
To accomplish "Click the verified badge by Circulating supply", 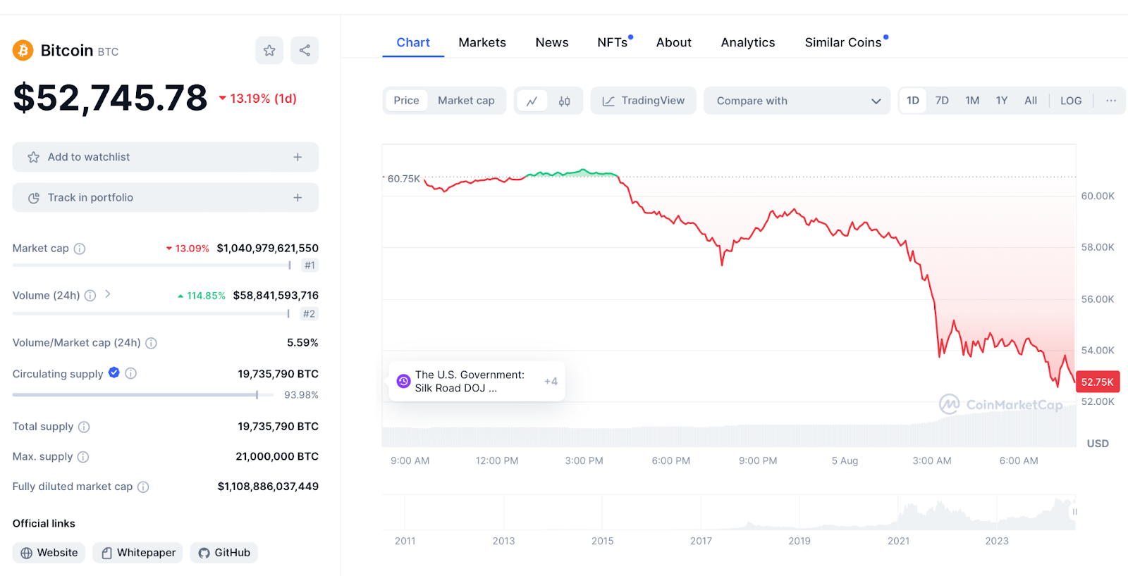I will 114,372.
